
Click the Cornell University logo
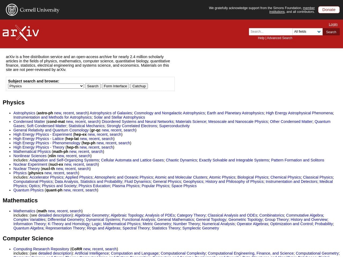pos(32,10)
